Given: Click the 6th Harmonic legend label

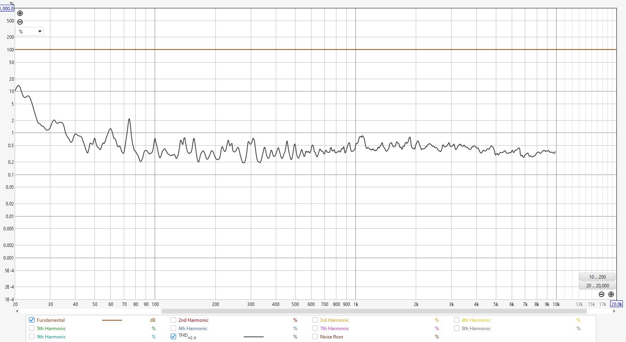Looking at the screenshot, I should [x=193, y=329].
